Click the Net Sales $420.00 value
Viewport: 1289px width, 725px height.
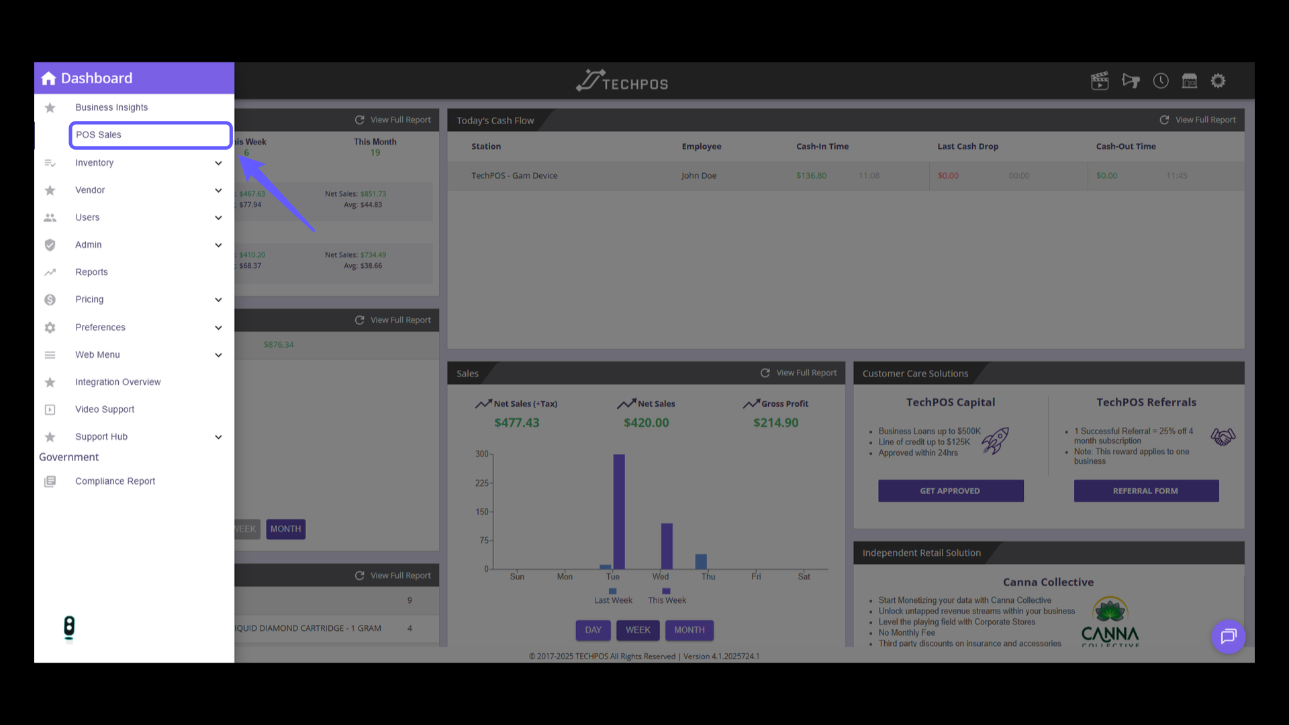[x=646, y=423]
